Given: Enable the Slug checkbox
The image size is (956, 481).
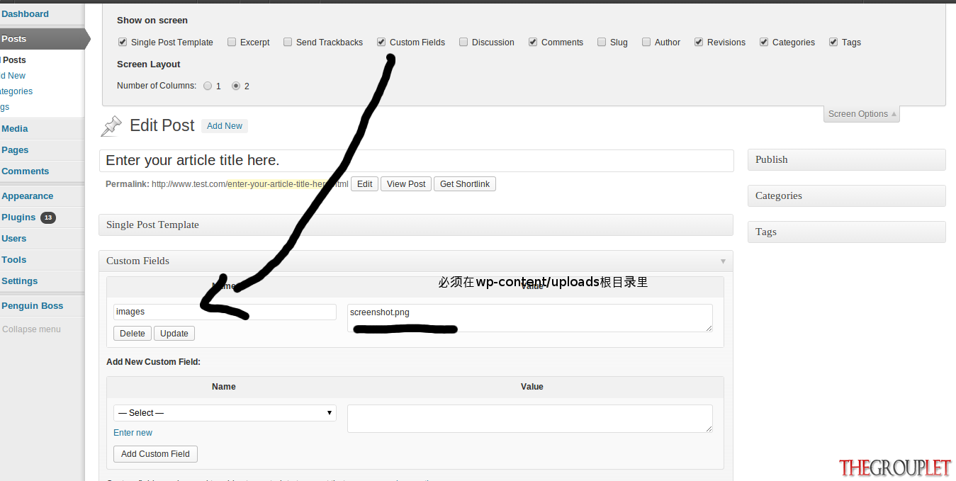Looking at the screenshot, I should tap(602, 42).
